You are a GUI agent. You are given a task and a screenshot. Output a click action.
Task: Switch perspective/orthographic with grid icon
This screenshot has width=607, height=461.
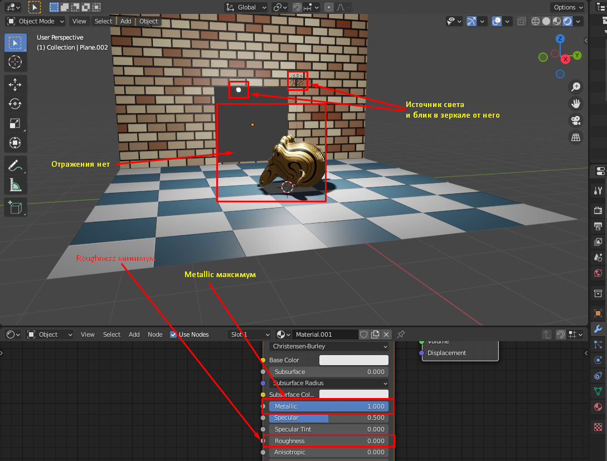click(576, 138)
